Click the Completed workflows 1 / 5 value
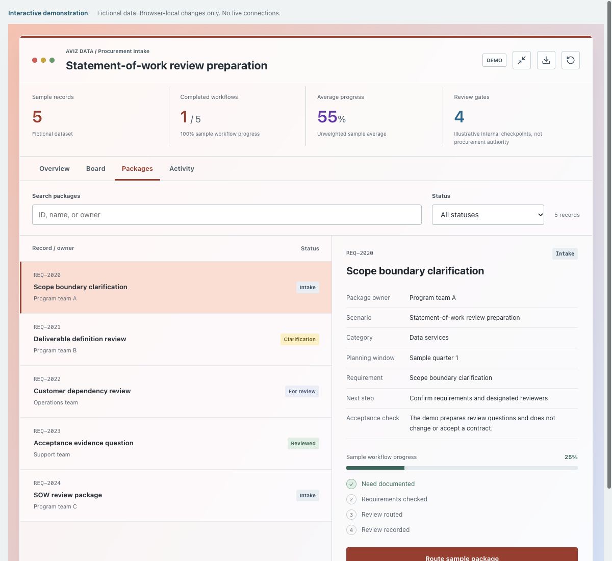 [x=191, y=117]
